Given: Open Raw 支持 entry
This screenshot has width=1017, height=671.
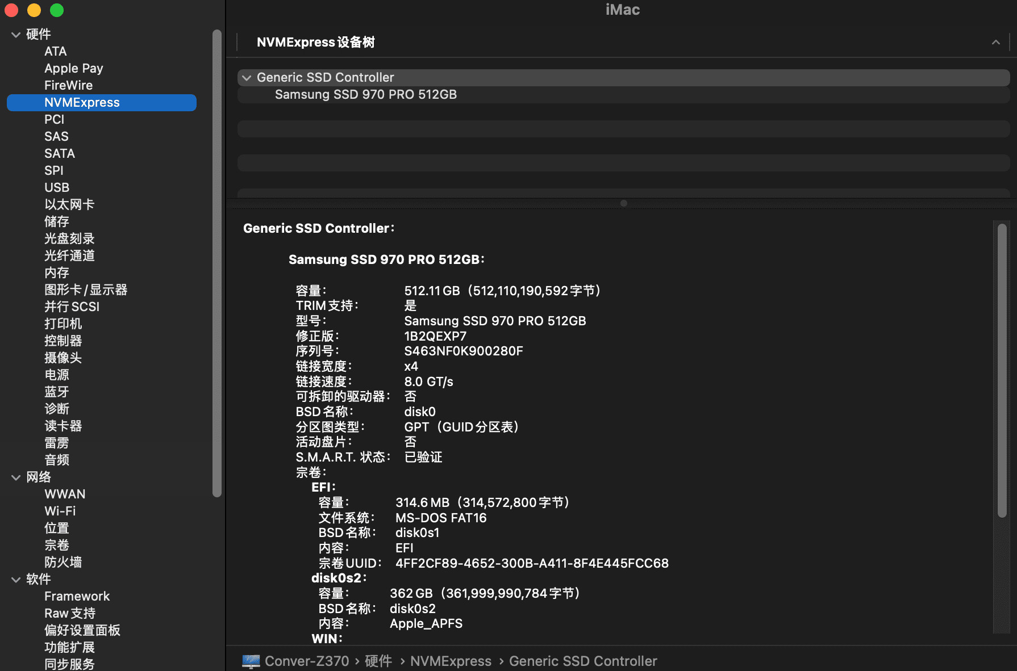Looking at the screenshot, I should [70, 614].
